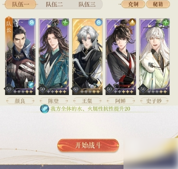Click the green pinwheel icon on 史子眇's card
The image size is (178, 169).
coord(166,22)
